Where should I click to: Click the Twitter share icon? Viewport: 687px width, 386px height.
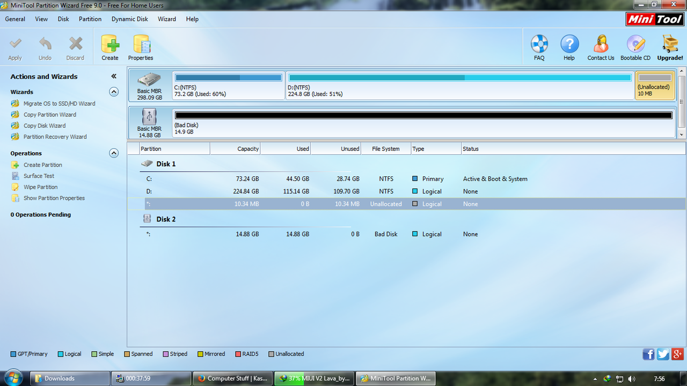(x=663, y=354)
